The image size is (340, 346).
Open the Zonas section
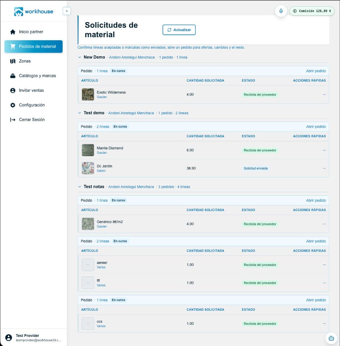pyautogui.click(x=33, y=61)
